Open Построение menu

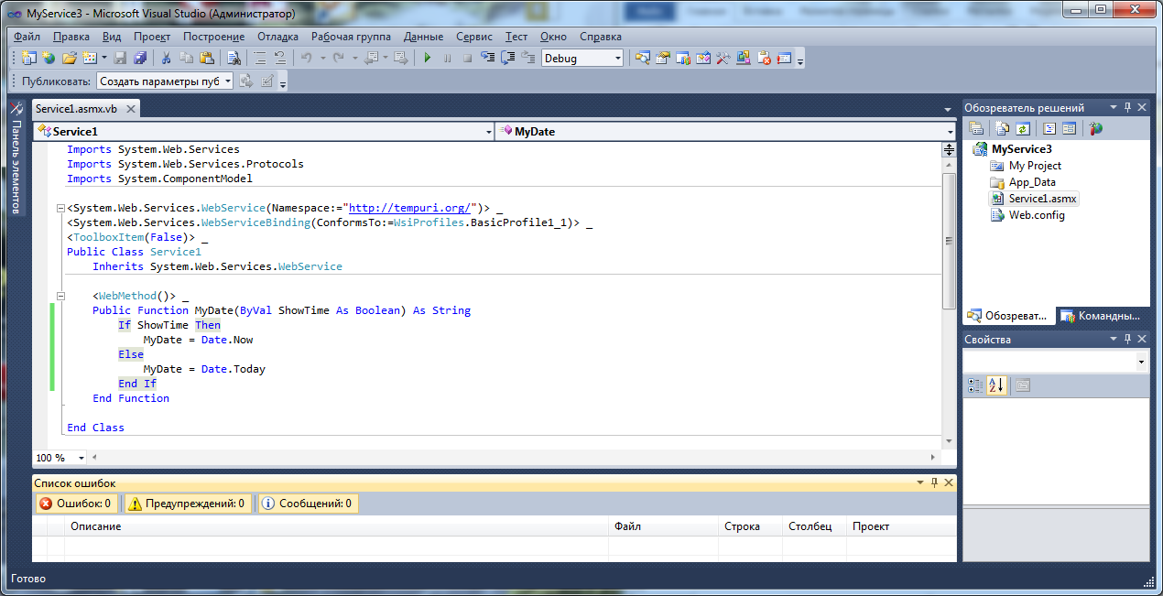tap(213, 37)
